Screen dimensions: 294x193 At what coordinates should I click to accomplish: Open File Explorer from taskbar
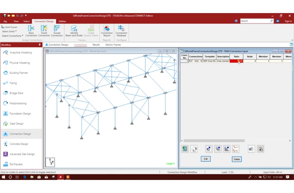[x=32, y=177]
